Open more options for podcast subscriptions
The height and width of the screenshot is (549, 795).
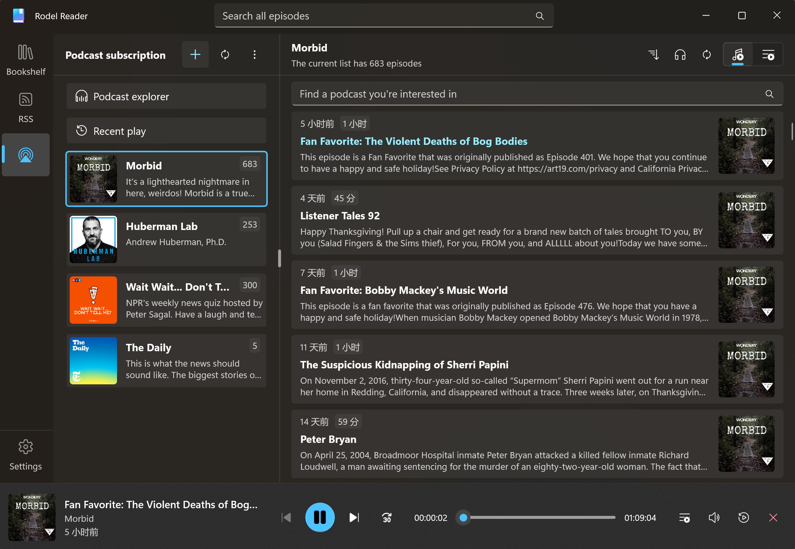click(254, 54)
